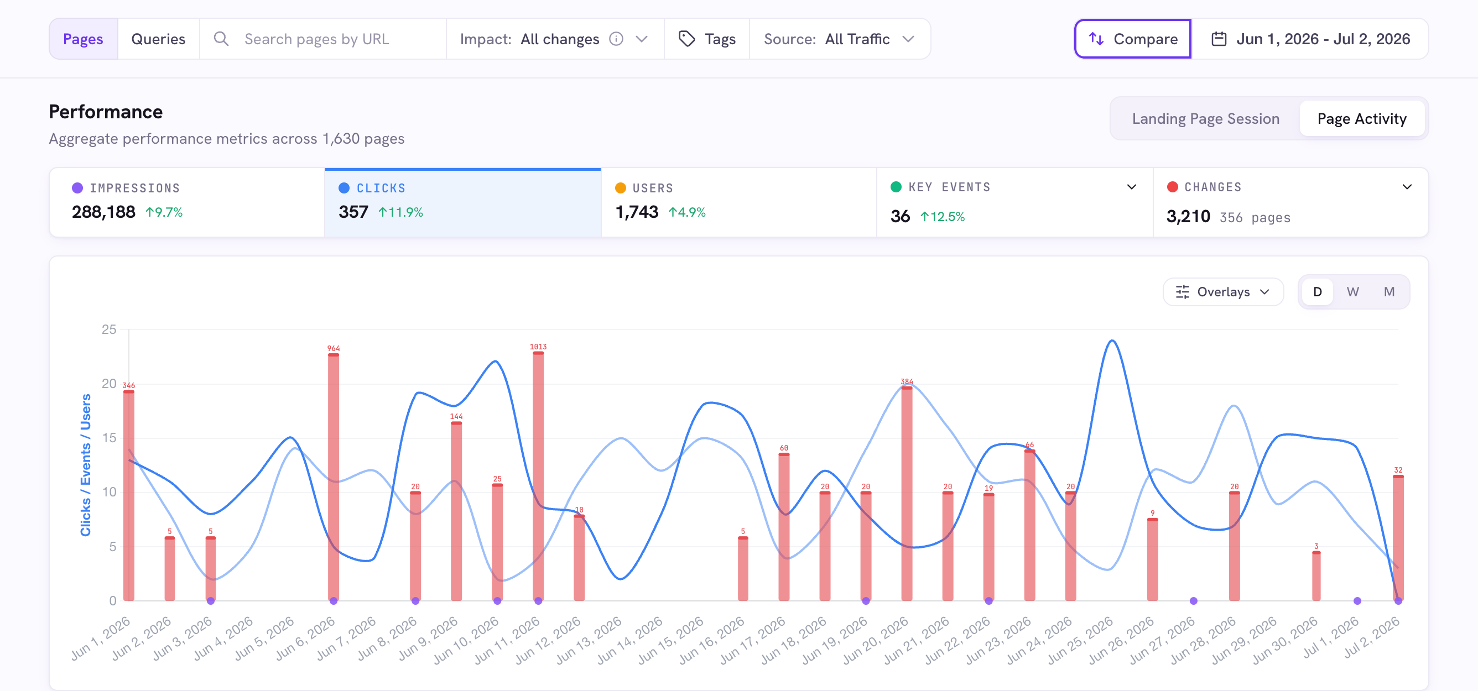1478x691 pixels.
Task: Click the search magnifier icon
Action: click(221, 39)
